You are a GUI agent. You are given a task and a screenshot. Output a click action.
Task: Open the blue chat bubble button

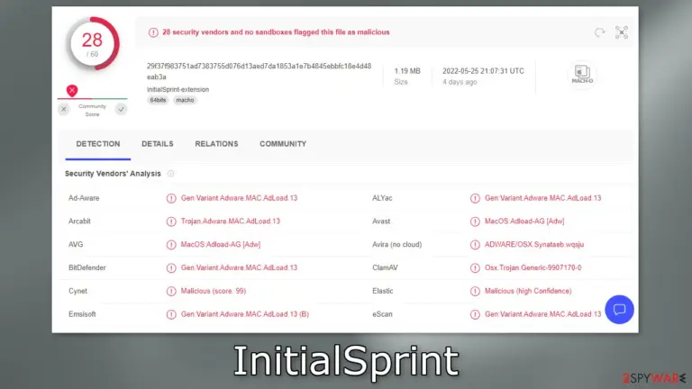(619, 310)
